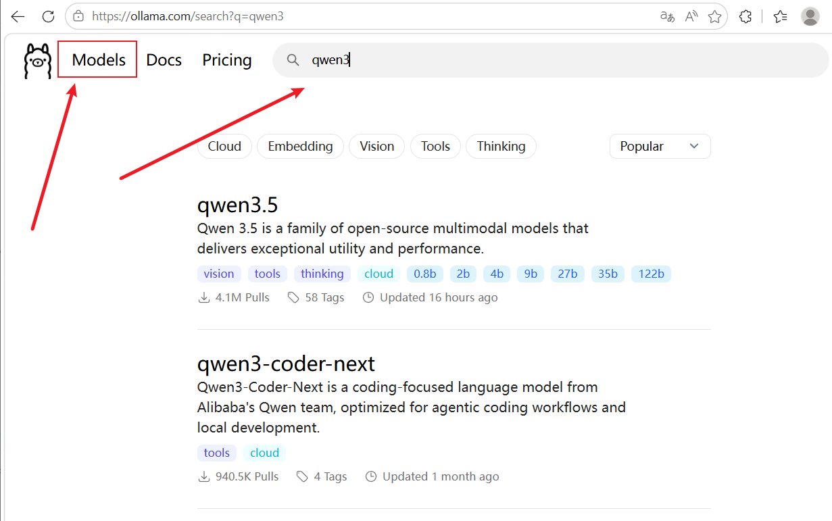Click the magnifier icon in the search box
Screen dimensions: 832x521
[293, 60]
